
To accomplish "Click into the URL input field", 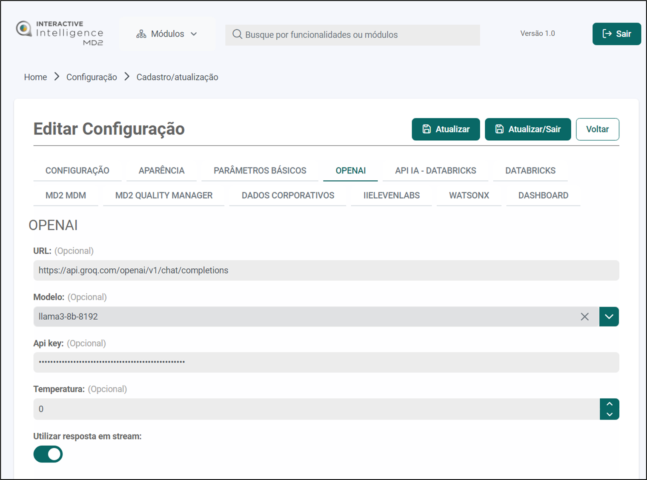I will tap(326, 270).
